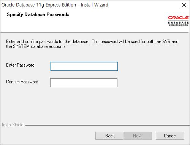Click the word "SYS" in the instructions
190x145 pixels.
(x=166, y=41)
